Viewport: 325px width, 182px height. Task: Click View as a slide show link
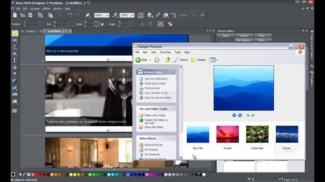tap(156, 79)
